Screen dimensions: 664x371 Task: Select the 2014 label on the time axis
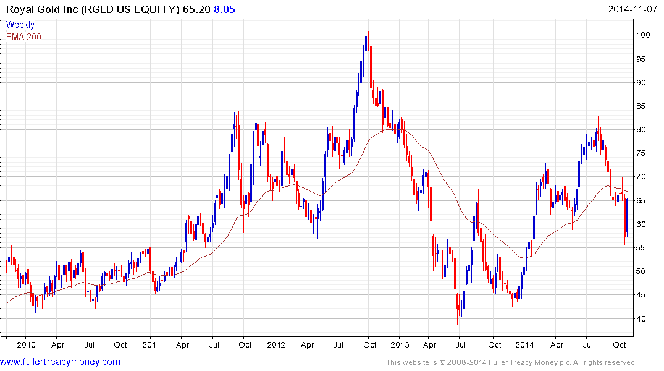pos(525,344)
